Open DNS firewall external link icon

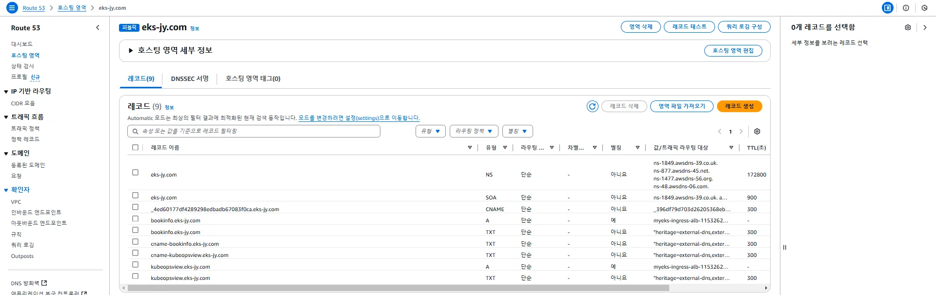click(44, 283)
